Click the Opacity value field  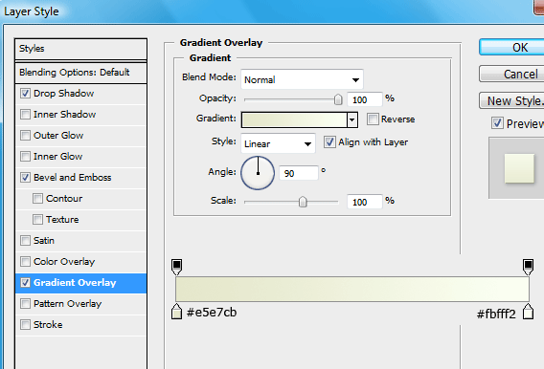pyautogui.click(x=365, y=99)
